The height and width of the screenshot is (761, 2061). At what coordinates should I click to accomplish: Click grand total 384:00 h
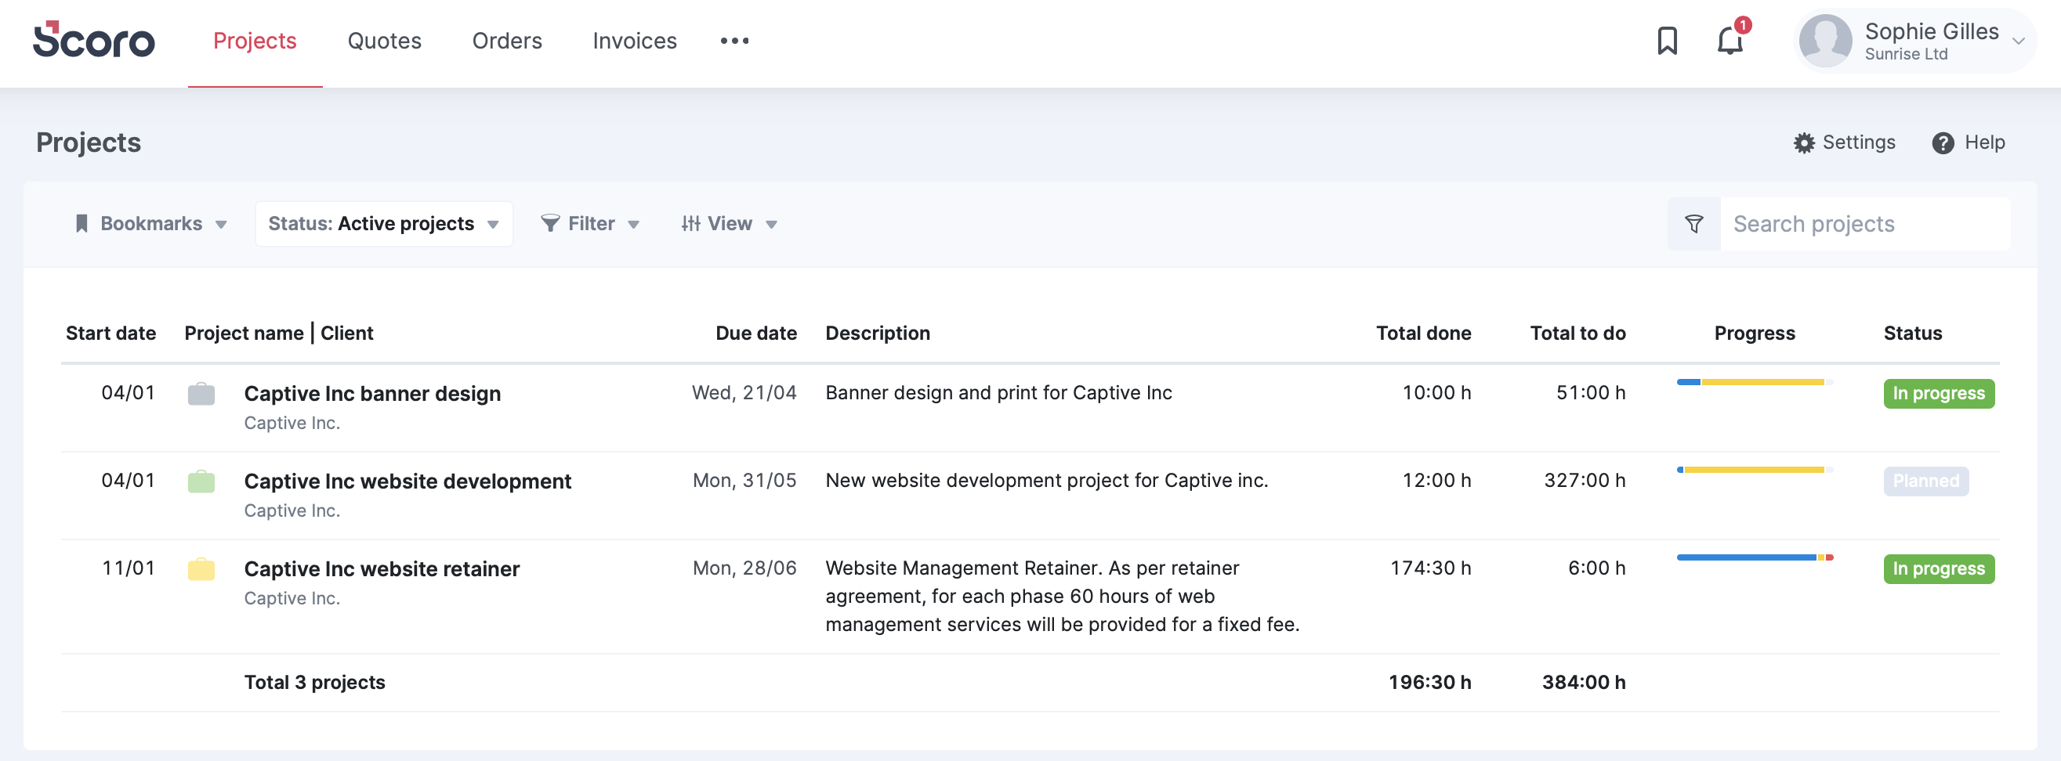point(1583,683)
